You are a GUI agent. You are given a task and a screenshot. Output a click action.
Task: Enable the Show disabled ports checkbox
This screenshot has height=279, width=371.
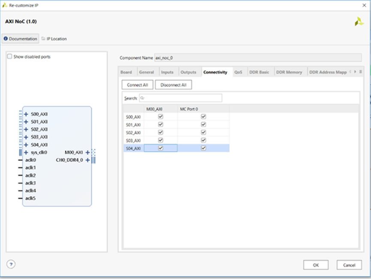click(x=10, y=57)
